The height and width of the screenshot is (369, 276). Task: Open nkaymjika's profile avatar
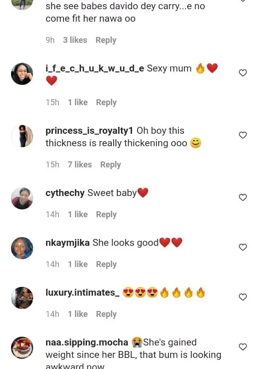[22, 248]
